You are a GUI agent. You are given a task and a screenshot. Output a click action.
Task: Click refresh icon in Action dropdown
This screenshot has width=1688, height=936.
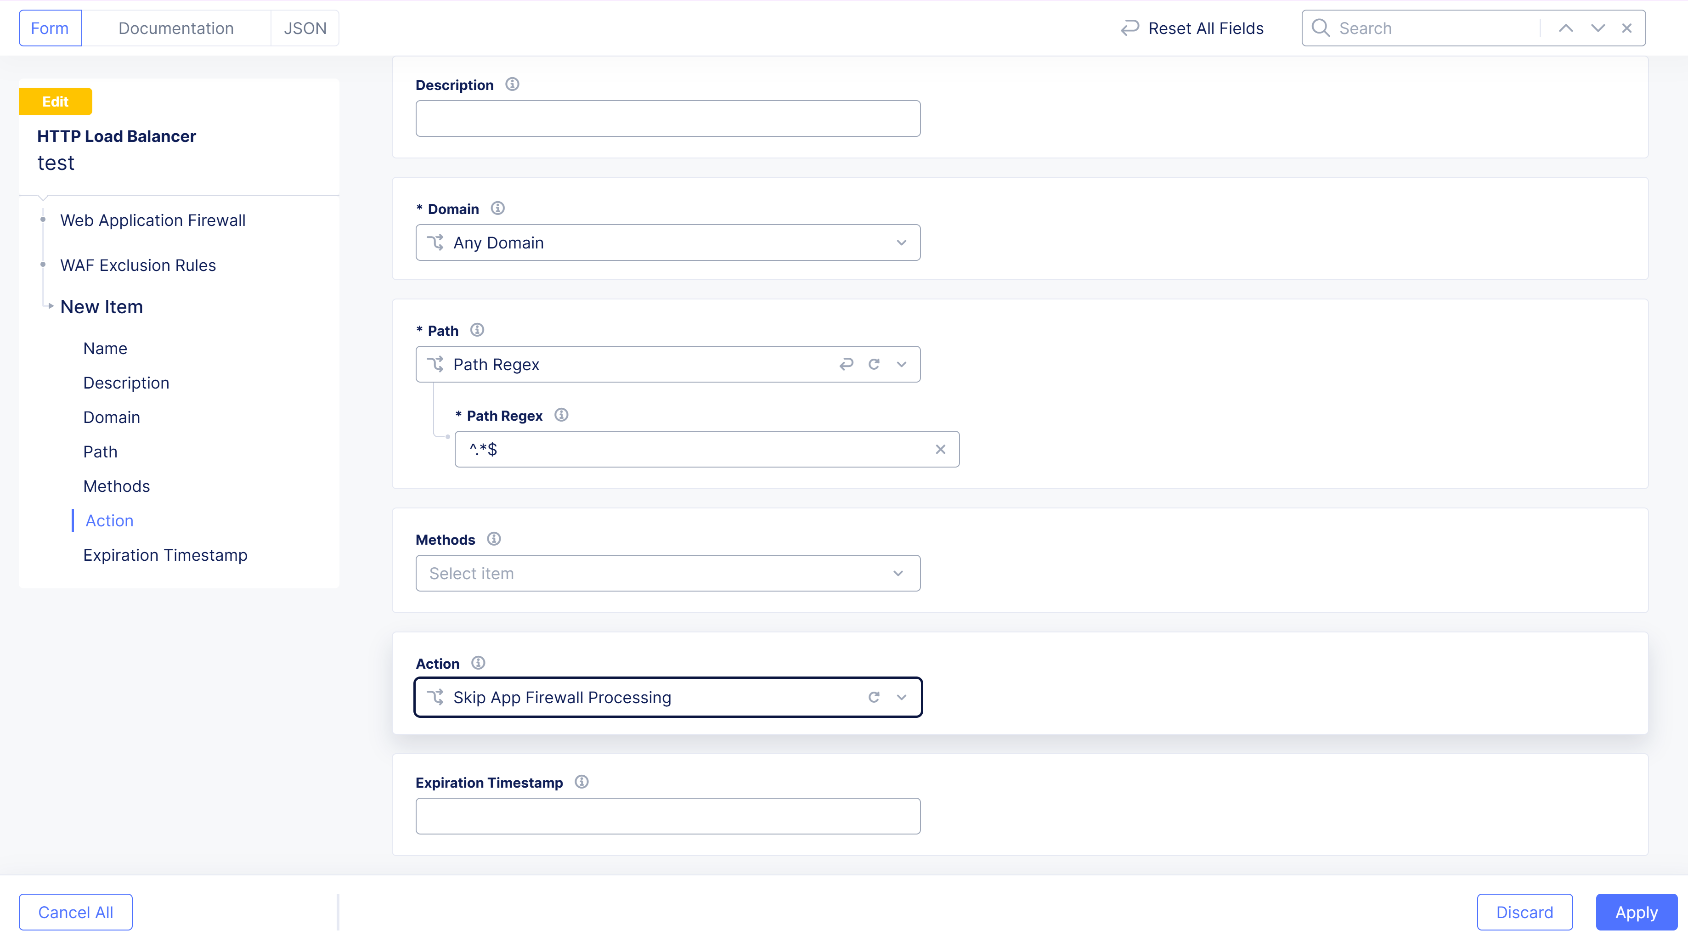(x=874, y=697)
